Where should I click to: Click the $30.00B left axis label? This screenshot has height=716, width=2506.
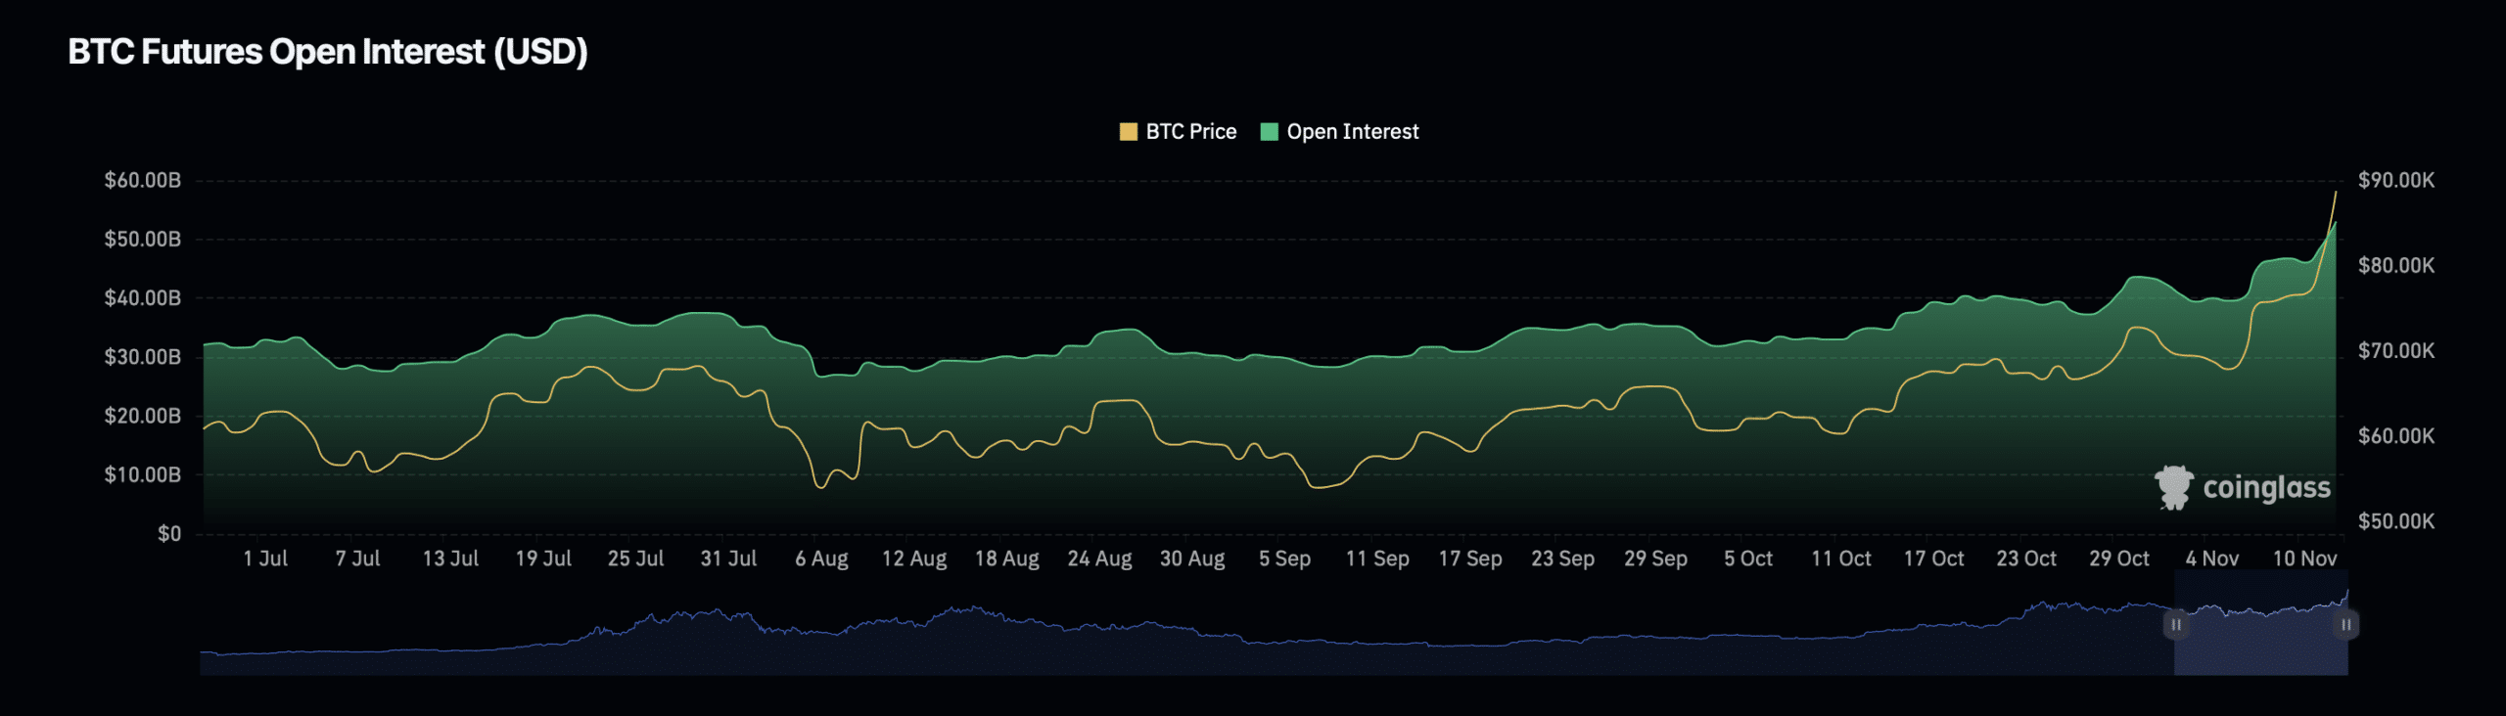(143, 357)
